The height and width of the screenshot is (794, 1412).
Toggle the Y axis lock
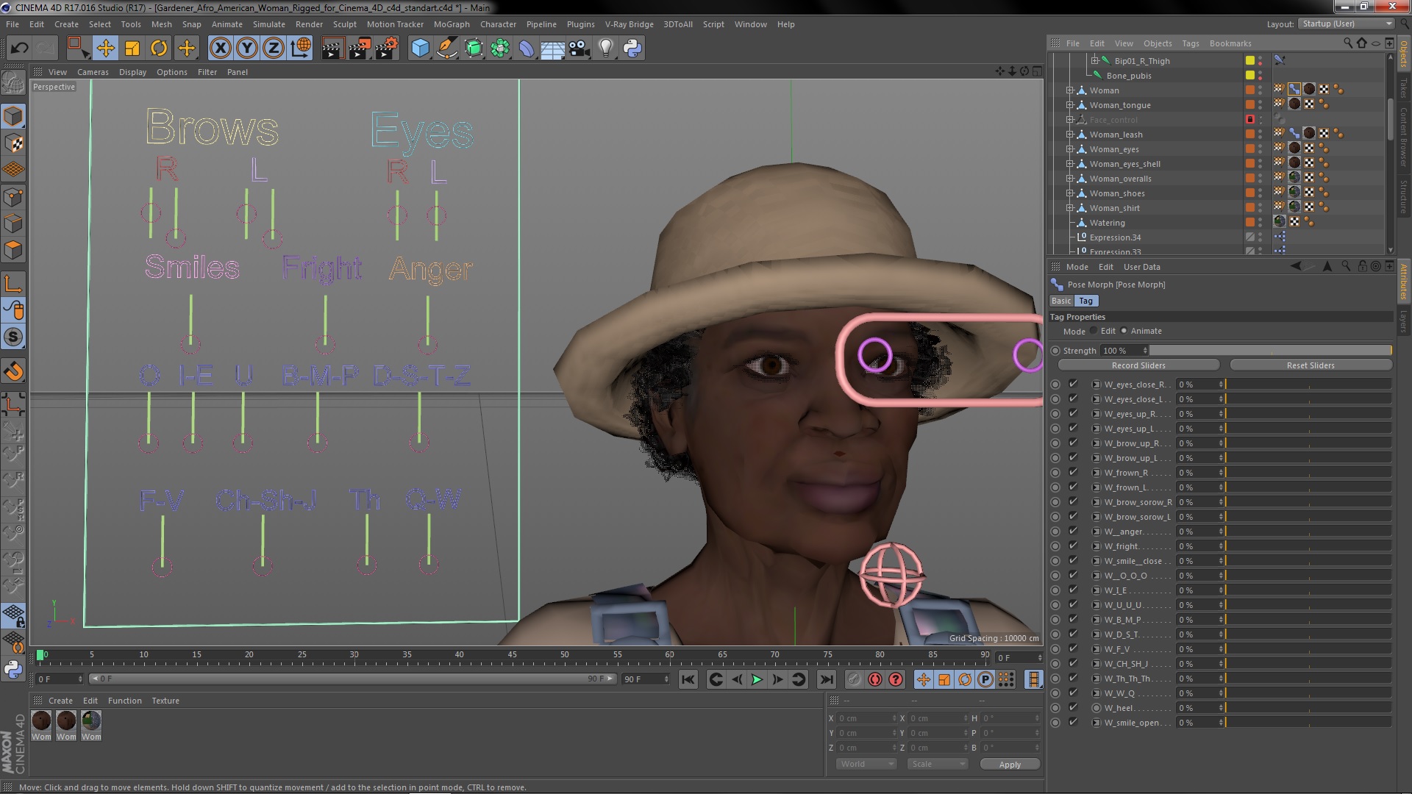247,49
